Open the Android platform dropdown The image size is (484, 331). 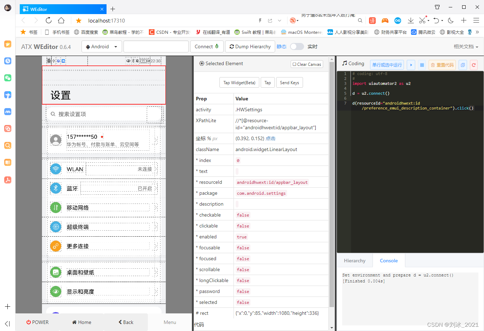click(x=102, y=46)
